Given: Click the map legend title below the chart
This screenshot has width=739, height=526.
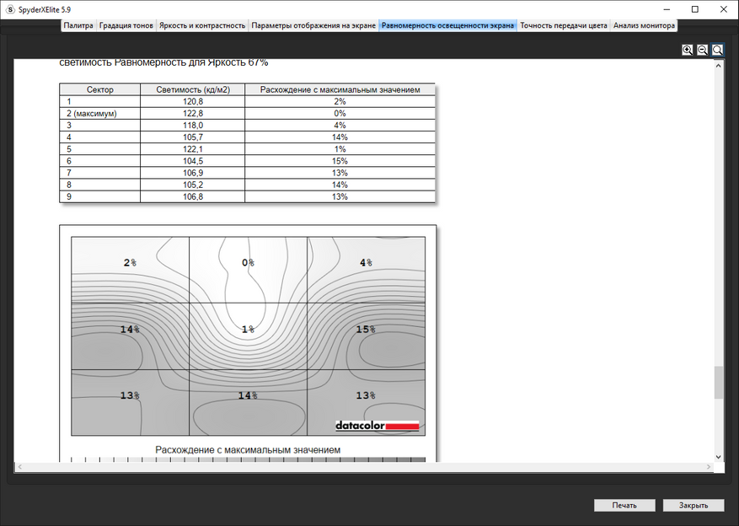Looking at the screenshot, I should pyautogui.click(x=248, y=450).
